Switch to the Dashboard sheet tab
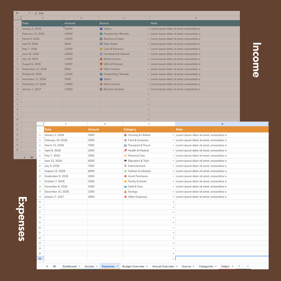 point(69,266)
